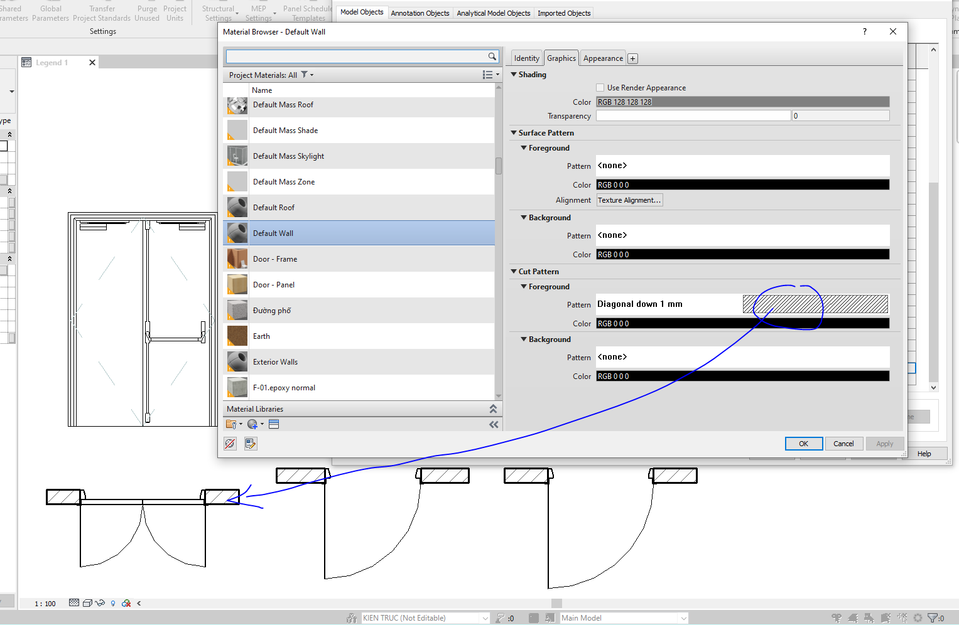Open the Analytical Model Objects tab
The width and height of the screenshot is (959, 625).
pos(494,13)
